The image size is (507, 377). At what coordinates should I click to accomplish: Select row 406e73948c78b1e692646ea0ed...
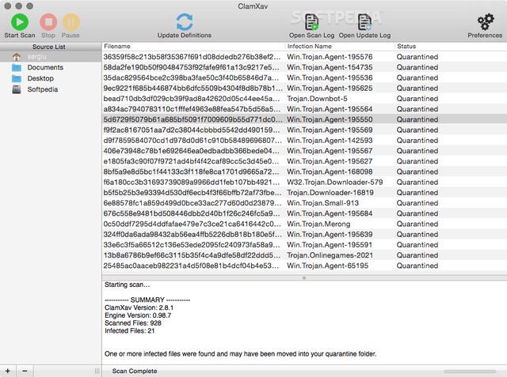[304, 151]
